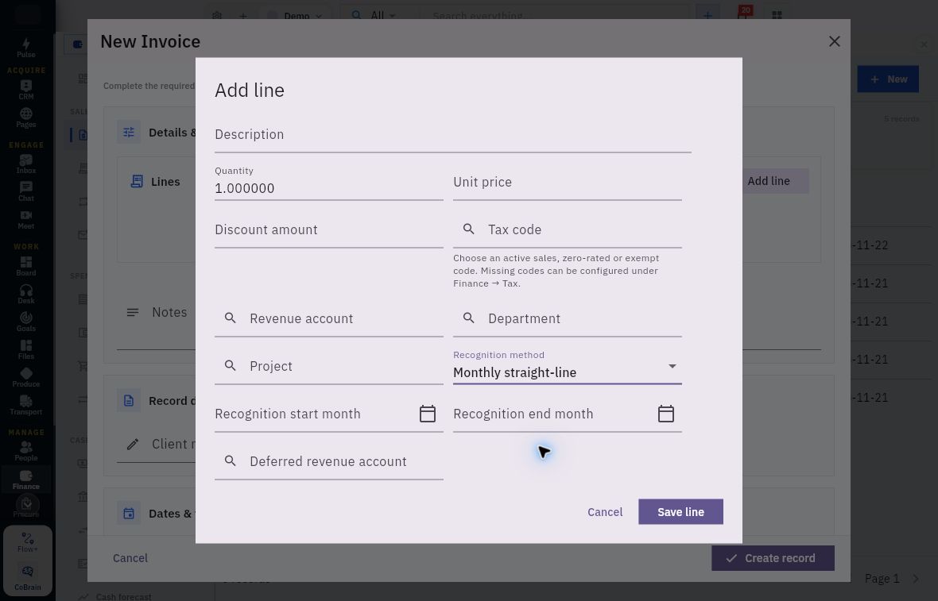The width and height of the screenshot is (938, 601).
Task: Open Produce sidebar icon
Action: [25, 378]
